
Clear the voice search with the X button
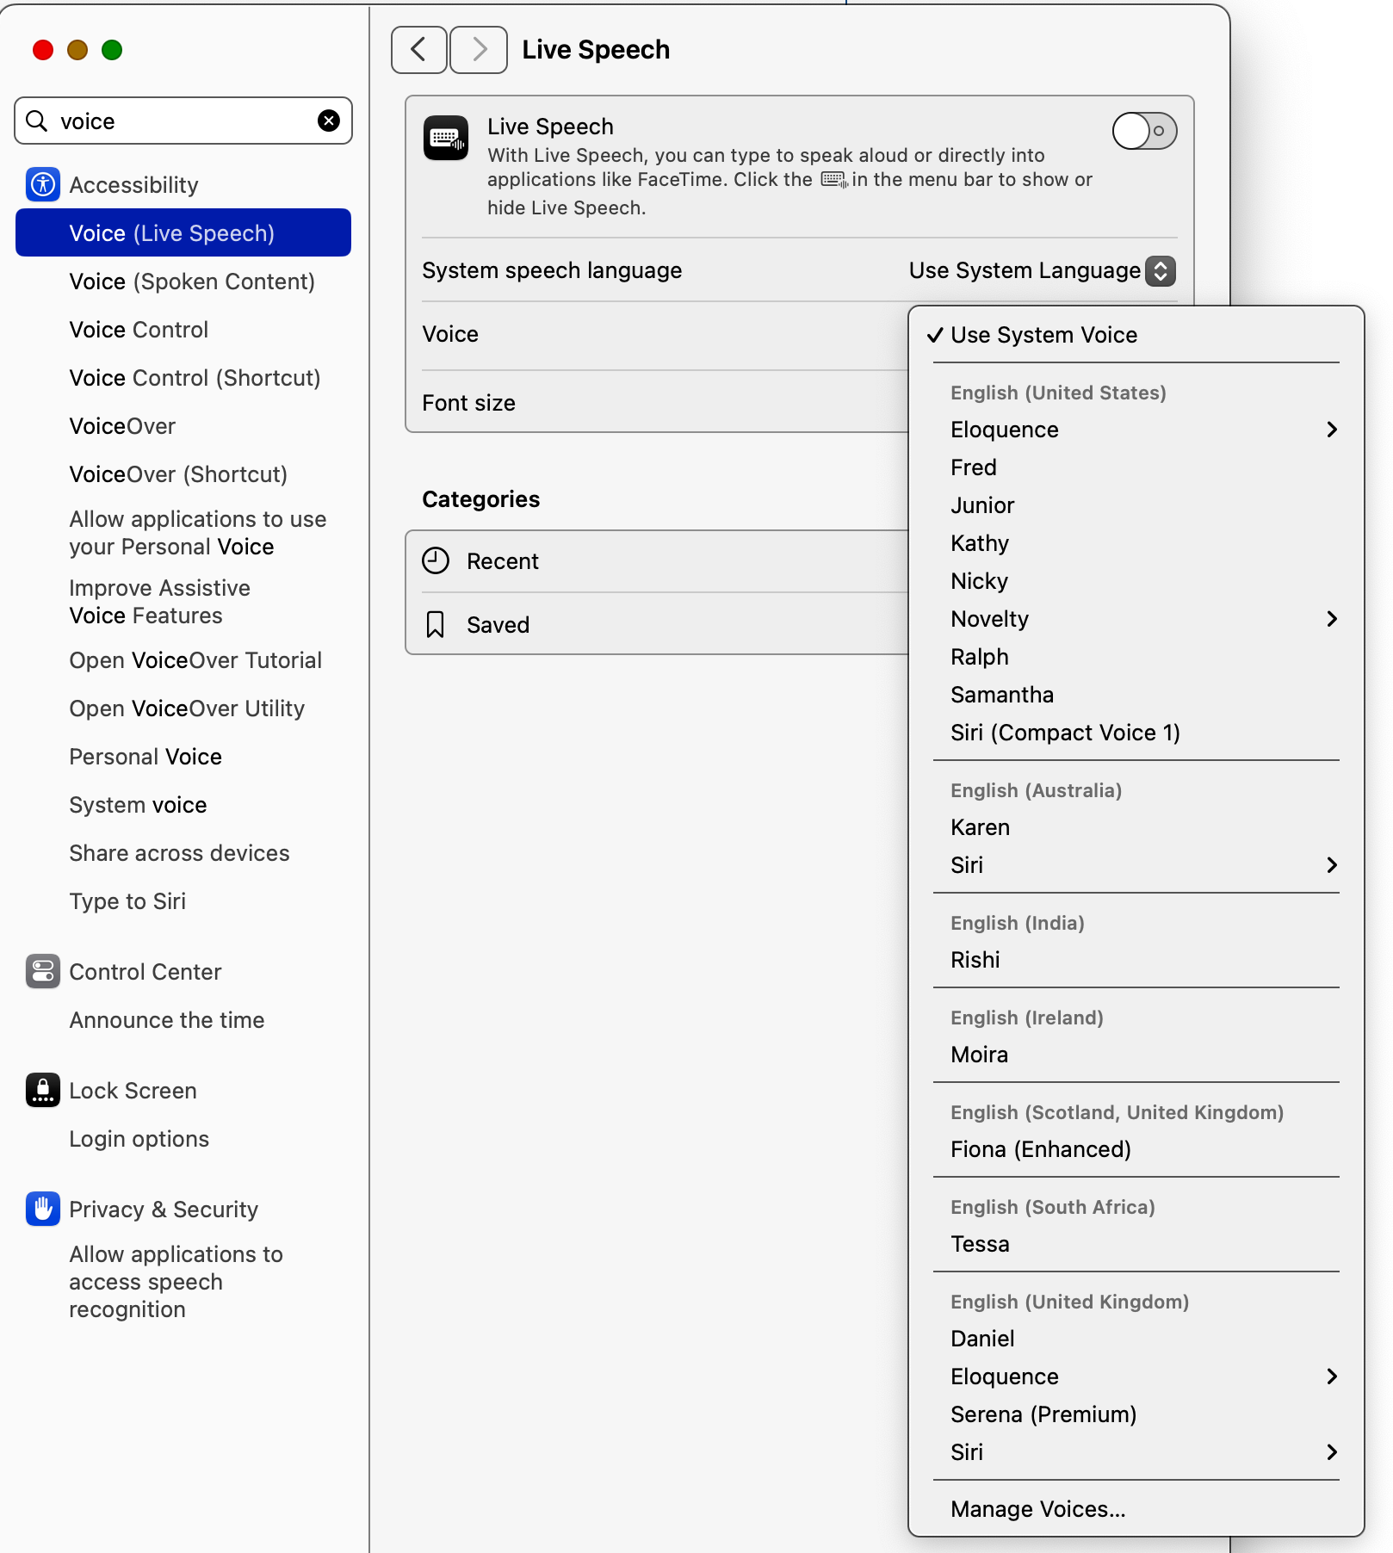click(328, 120)
